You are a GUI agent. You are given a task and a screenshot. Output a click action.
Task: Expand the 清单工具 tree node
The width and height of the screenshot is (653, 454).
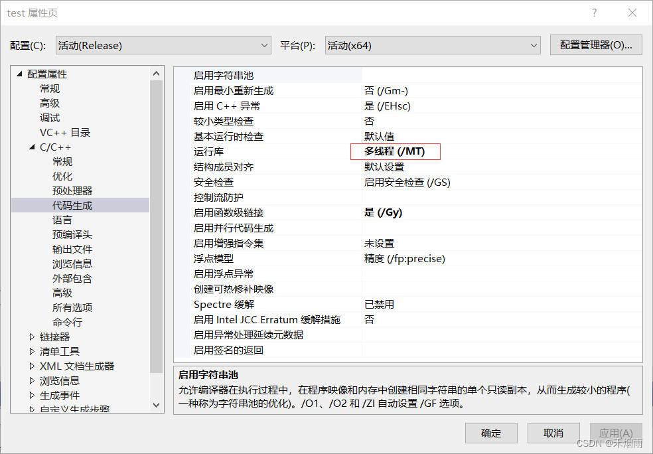[x=31, y=351]
